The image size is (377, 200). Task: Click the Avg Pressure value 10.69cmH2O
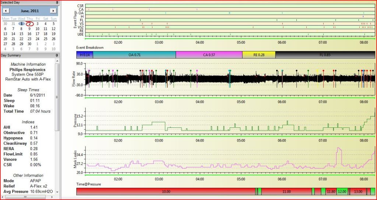pos(42,192)
